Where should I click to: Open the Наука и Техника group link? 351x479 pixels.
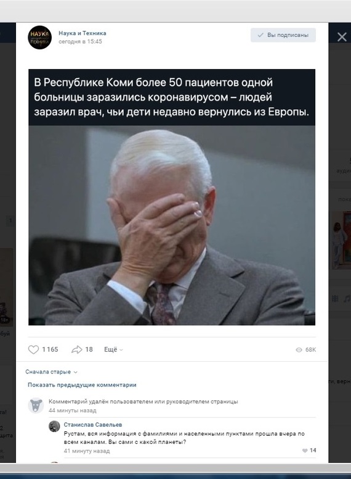pyautogui.click(x=83, y=33)
